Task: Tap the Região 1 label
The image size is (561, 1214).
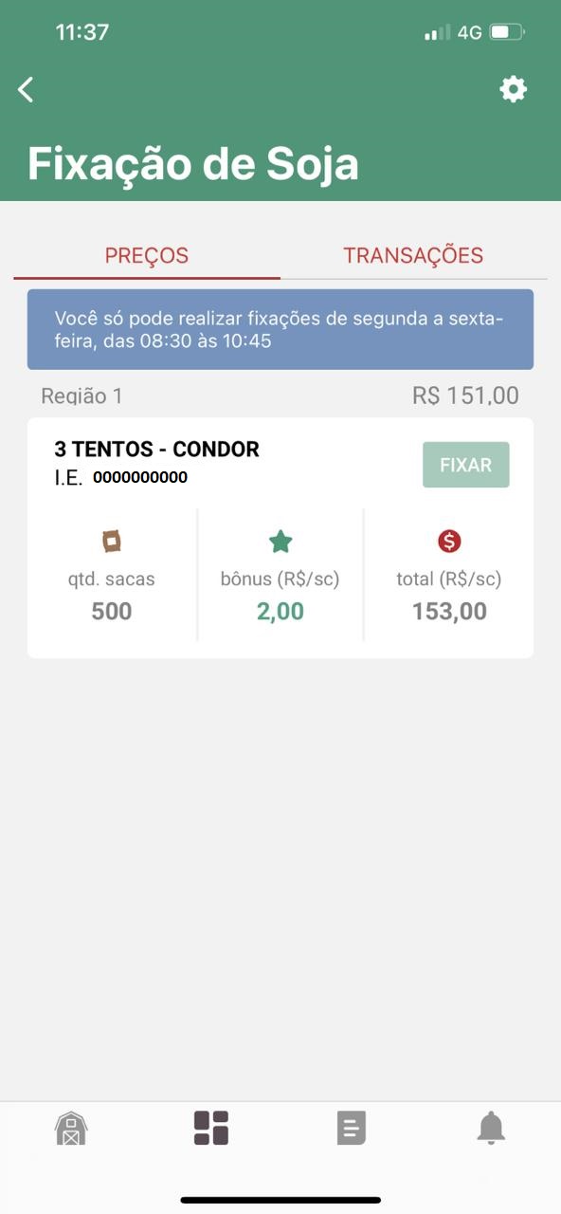Action: (81, 395)
